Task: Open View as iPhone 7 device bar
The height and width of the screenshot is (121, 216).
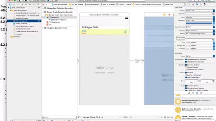Action: click(x=93, y=117)
